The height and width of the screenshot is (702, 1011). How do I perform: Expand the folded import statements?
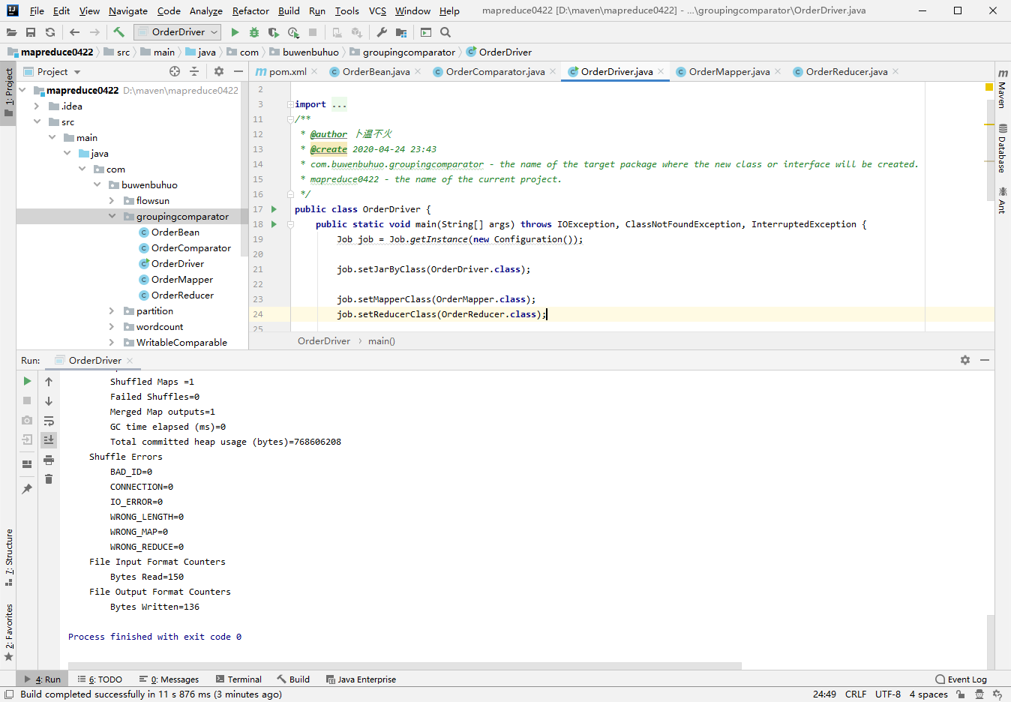click(290, 104)
